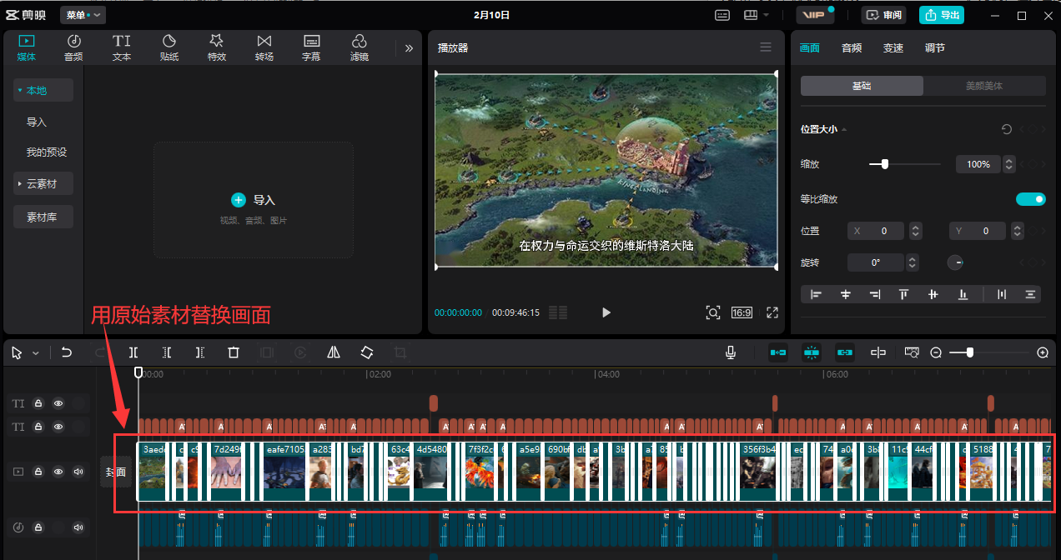Reset position and size settings
The image size is (1061, 560).
click(1007, 129)
